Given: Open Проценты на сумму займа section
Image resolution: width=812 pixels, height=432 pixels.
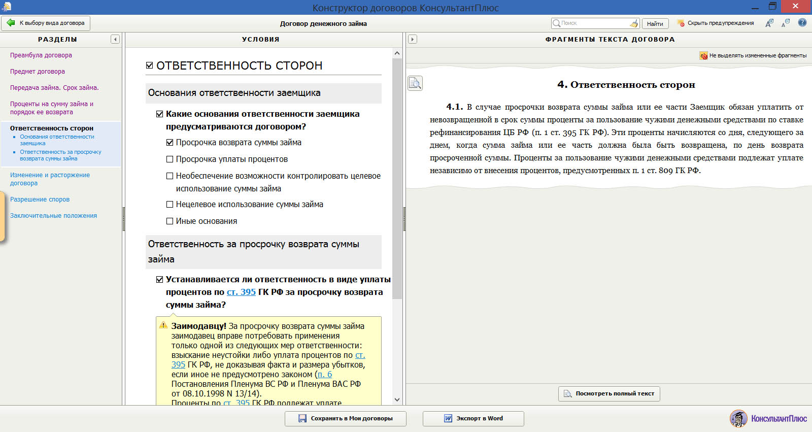Looking at the screenshot, I should point(52,108).
